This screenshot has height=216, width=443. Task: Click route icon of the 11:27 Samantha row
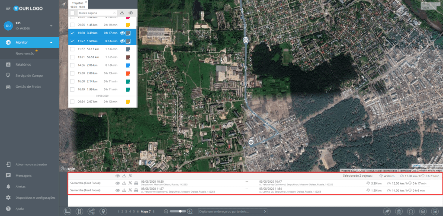click(x=130, y=190)
